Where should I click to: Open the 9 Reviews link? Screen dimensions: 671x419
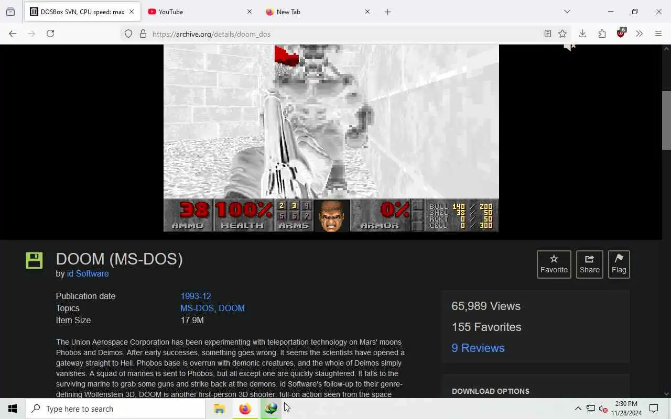point(478,348)
